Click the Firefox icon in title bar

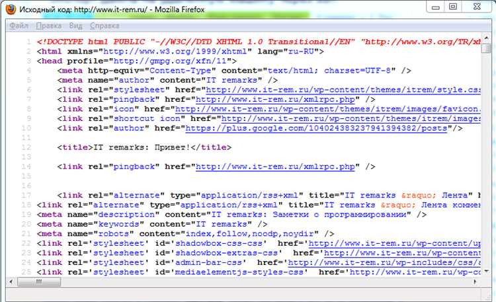(11, 9)
